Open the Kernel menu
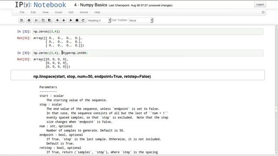This screenshot has height=156, width=278. coord(84,12)
